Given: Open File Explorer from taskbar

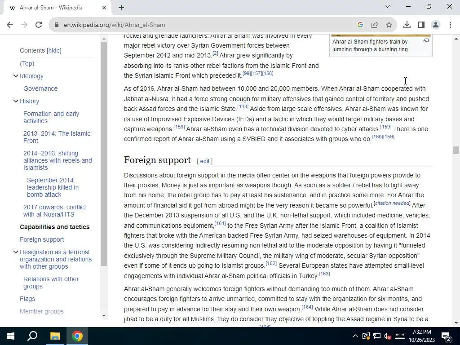Looking at the screenshot, I should point(55,336).
